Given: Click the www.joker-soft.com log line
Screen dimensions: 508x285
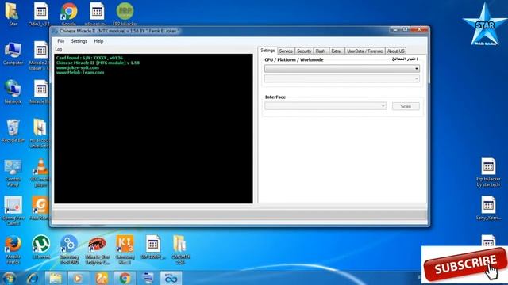Looking at the screenshot, I should coord(78,67).
